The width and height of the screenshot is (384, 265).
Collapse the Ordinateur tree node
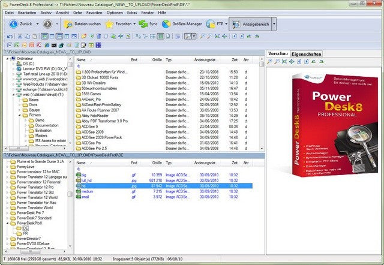coord(7,59)
